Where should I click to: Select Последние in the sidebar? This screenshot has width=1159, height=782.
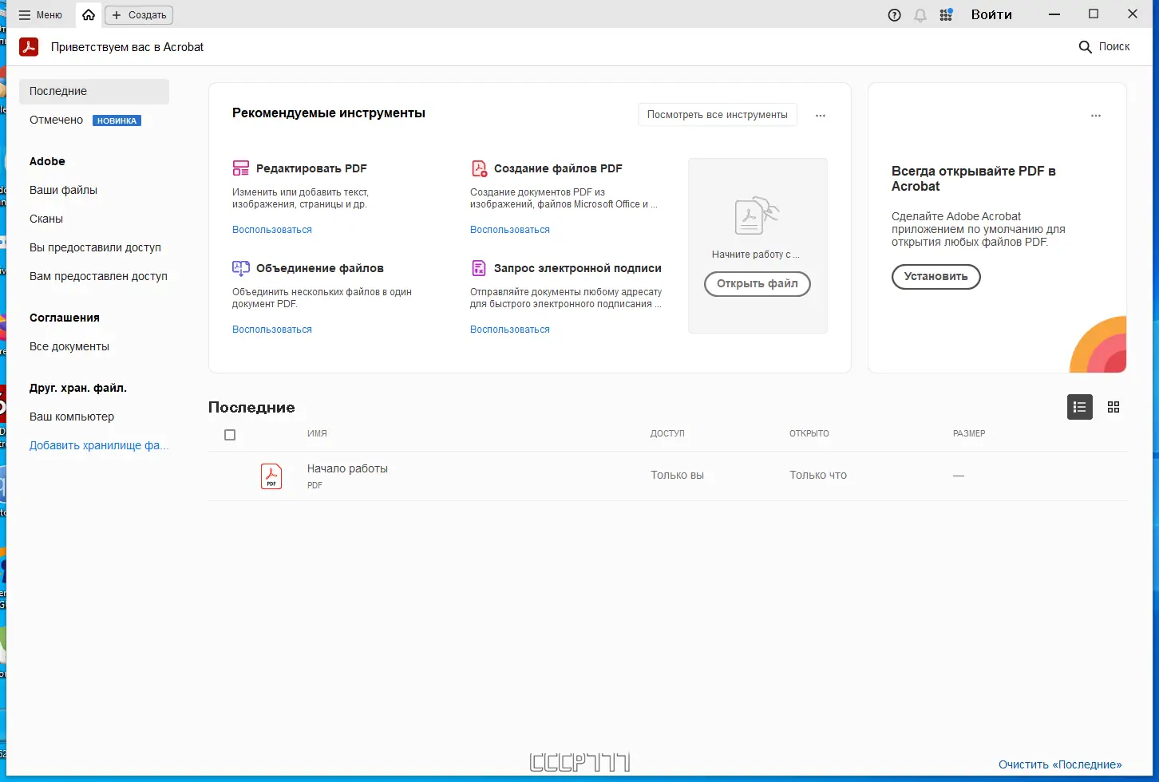pyautogui.click(x=94, y=91)
